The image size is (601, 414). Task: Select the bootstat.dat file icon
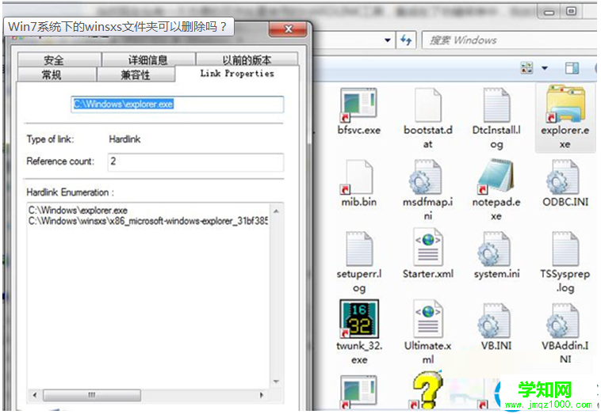pos(427,104)
